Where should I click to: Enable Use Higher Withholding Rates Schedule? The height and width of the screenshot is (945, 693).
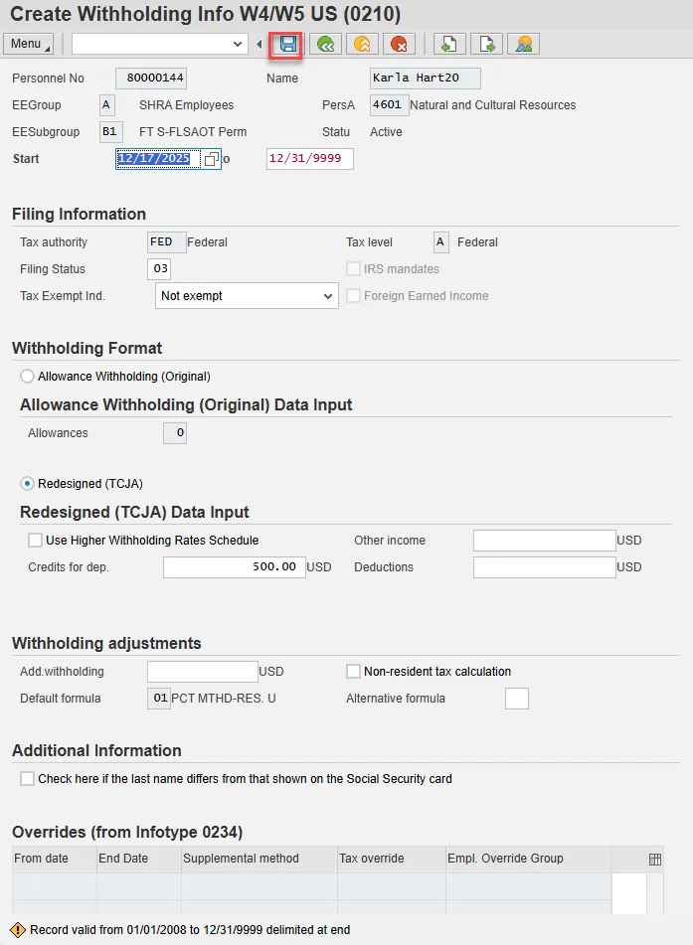pos(36,541)
